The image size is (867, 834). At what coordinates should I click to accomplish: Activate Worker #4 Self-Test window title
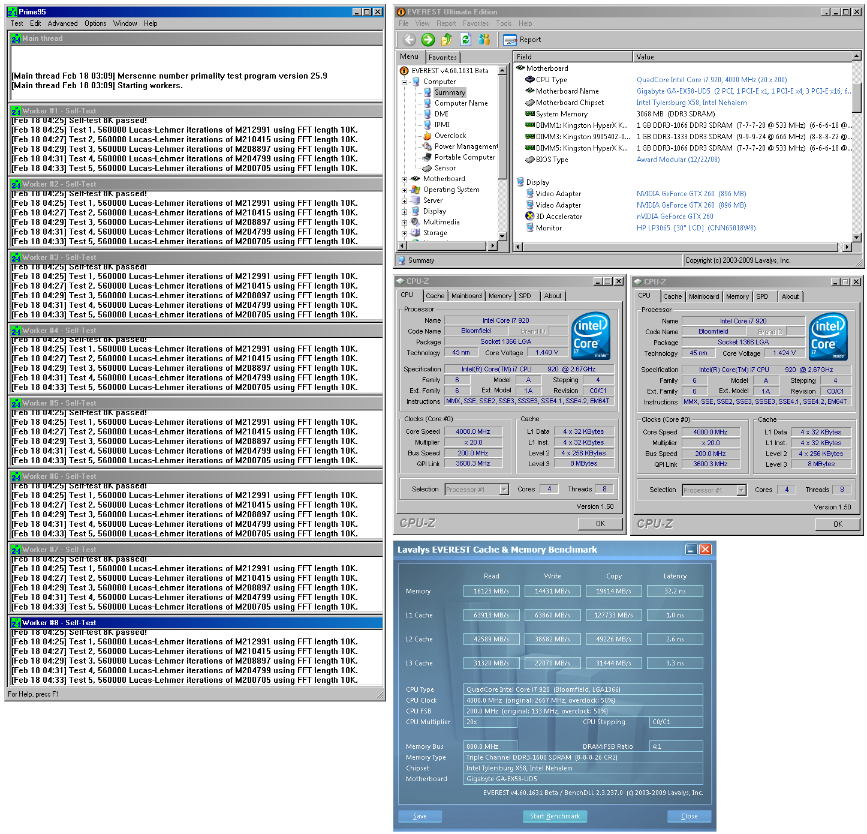tap(196, 331)
